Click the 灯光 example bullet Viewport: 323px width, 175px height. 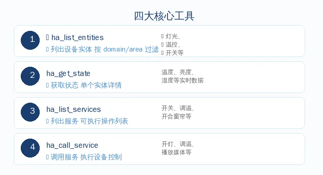[x=173, y=36]
